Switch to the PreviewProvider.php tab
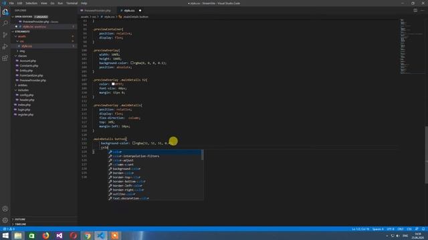The height and width of the screenshot is (240, 428). tap(98, 11)
